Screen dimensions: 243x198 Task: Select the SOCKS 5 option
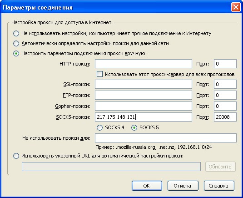[x=134, y=127]
